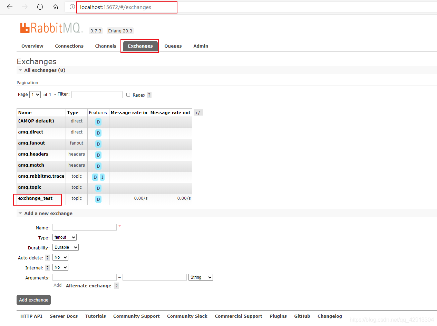Click the +/- column toggle
Image resolution: width=437 pixels, height=326 pixels.
(198, 113)
